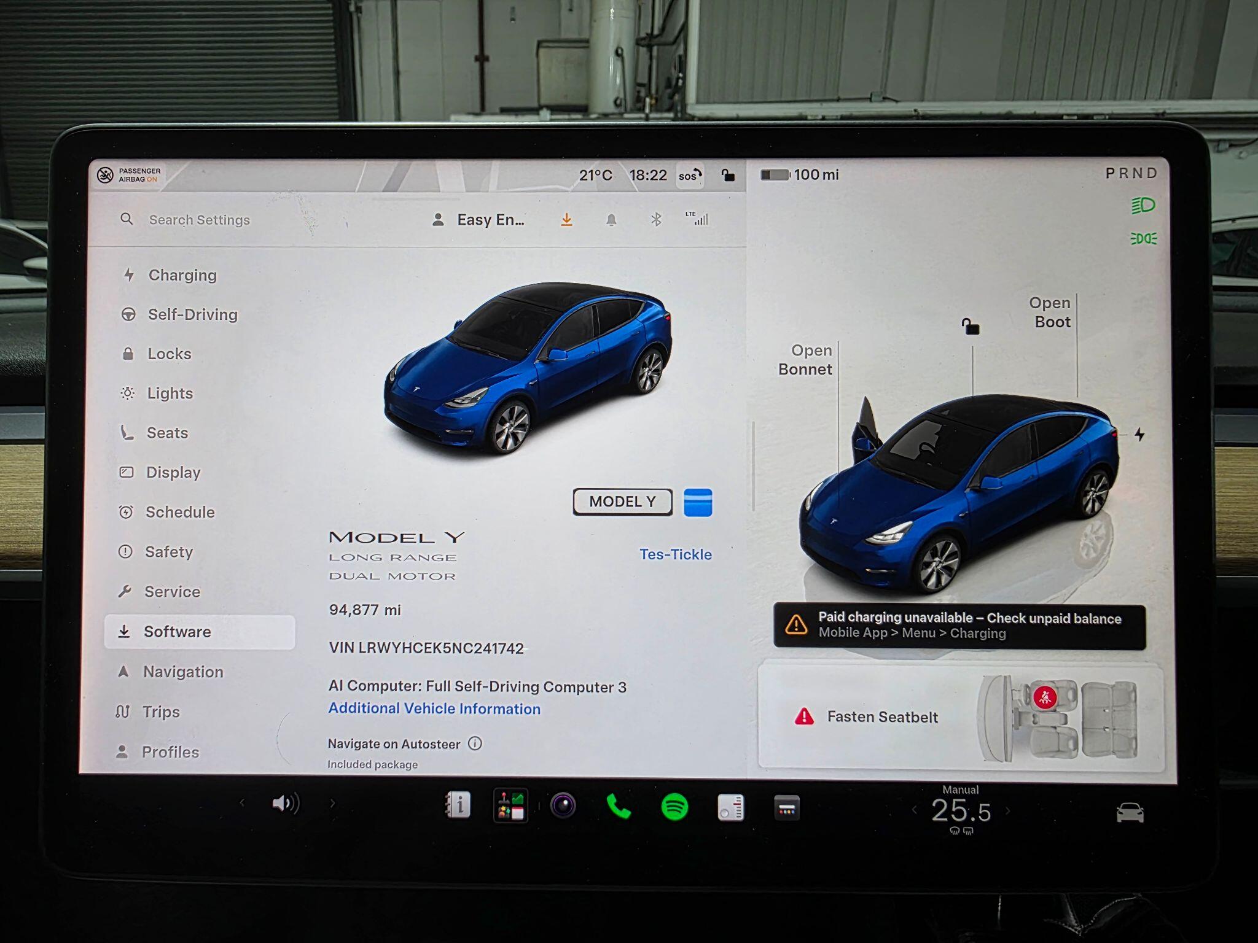Screen dimensions: 1258x943
Task: Open Profiles in the settings sidebar
Action: 157,751
